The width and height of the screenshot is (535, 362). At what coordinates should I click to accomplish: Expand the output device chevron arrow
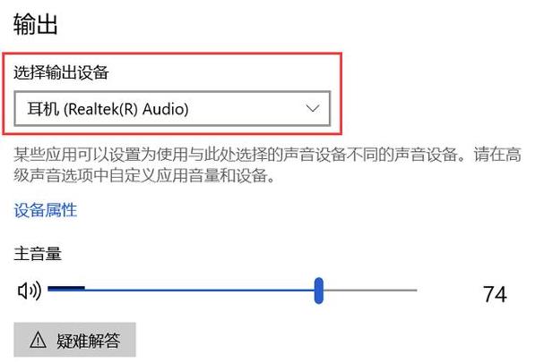313,108
